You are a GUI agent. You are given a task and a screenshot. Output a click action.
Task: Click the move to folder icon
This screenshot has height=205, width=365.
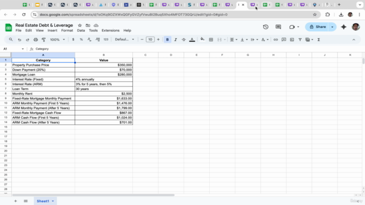coord(88,25)
